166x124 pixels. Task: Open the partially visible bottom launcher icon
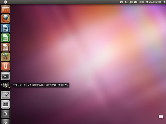coord(6,122)
